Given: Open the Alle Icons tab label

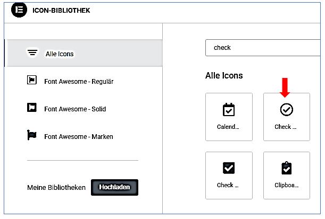Looking at the screenshot, I should point(60,54).
